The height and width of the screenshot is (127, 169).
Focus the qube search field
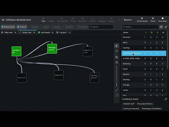(x=101, y=27)
